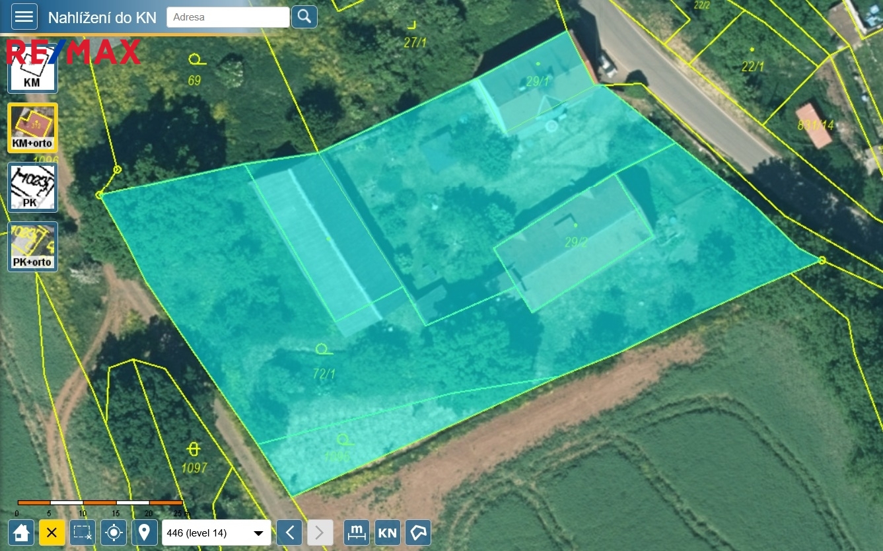Click the Adresa search field
This screenshot has width=883, height=551.
click(x=228, y=17)
